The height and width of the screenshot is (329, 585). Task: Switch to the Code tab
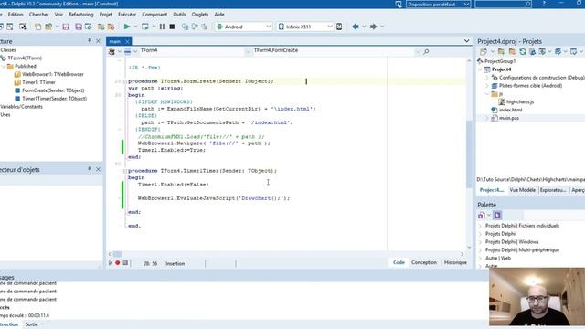click(x=399, y=262)
